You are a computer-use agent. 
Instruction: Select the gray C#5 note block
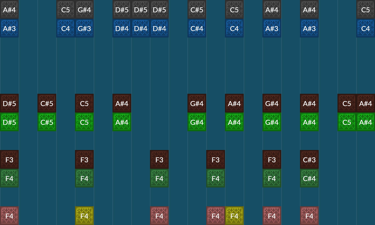(197, 9)
